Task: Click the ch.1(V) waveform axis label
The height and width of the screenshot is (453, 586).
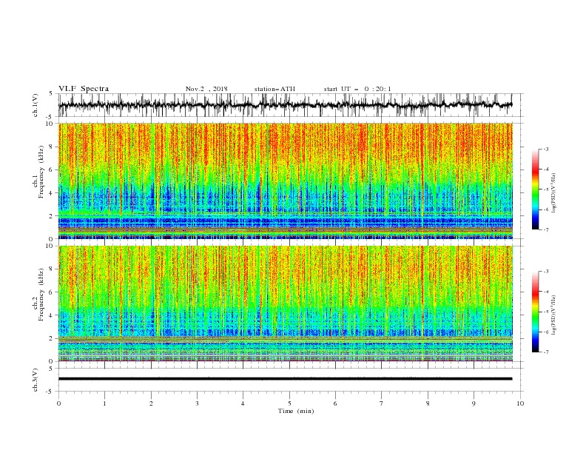Action: coord(36,105)
